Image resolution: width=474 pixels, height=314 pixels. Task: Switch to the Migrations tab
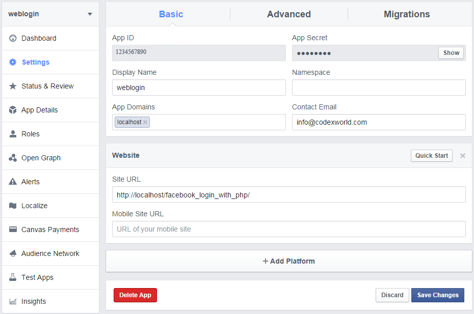tap(407, 14)
